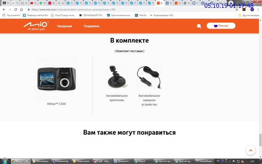Open the Поддержка menu

tap(91, 26)
